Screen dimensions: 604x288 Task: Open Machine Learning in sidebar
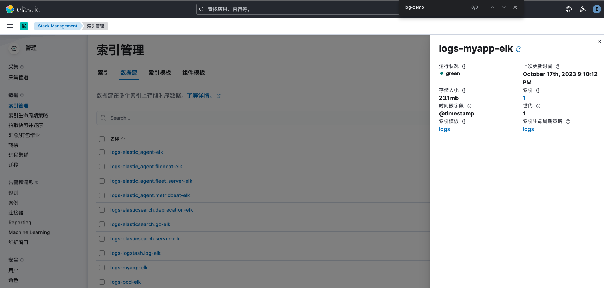click(x=29, y=232)
